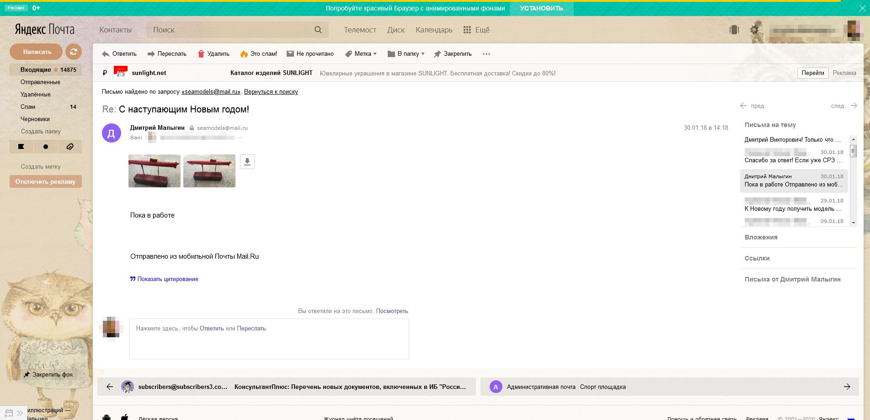Click the Написать compose button
This screenshot has width=870, height=420.
click(37, 52)
